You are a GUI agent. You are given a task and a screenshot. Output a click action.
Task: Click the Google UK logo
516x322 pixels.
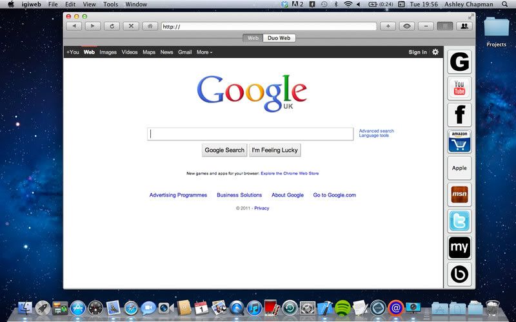pos(252,93)
